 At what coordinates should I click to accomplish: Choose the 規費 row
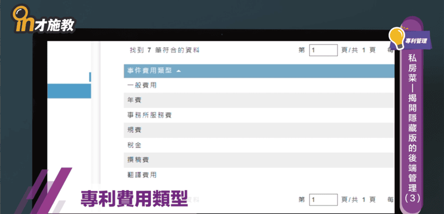point(135,130)
